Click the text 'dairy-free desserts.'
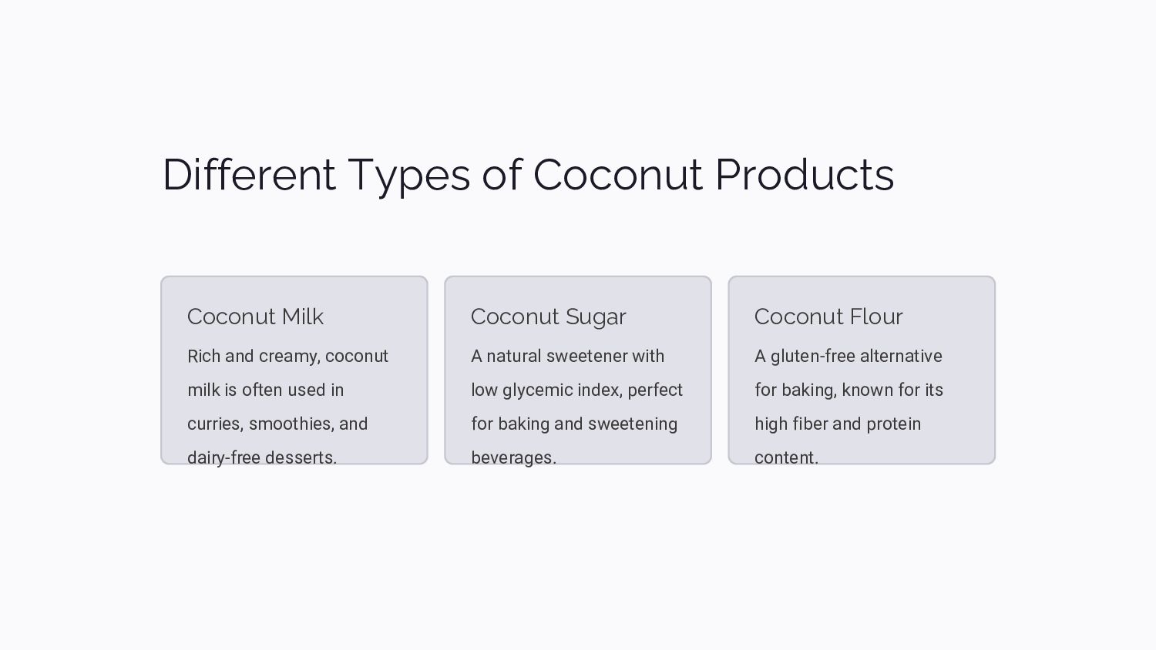Viewport: 1156px width, 650px height. click(262, 457)
